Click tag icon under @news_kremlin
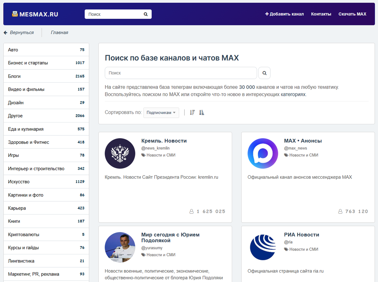The image size is (378, 282). [x=143, y=155]
